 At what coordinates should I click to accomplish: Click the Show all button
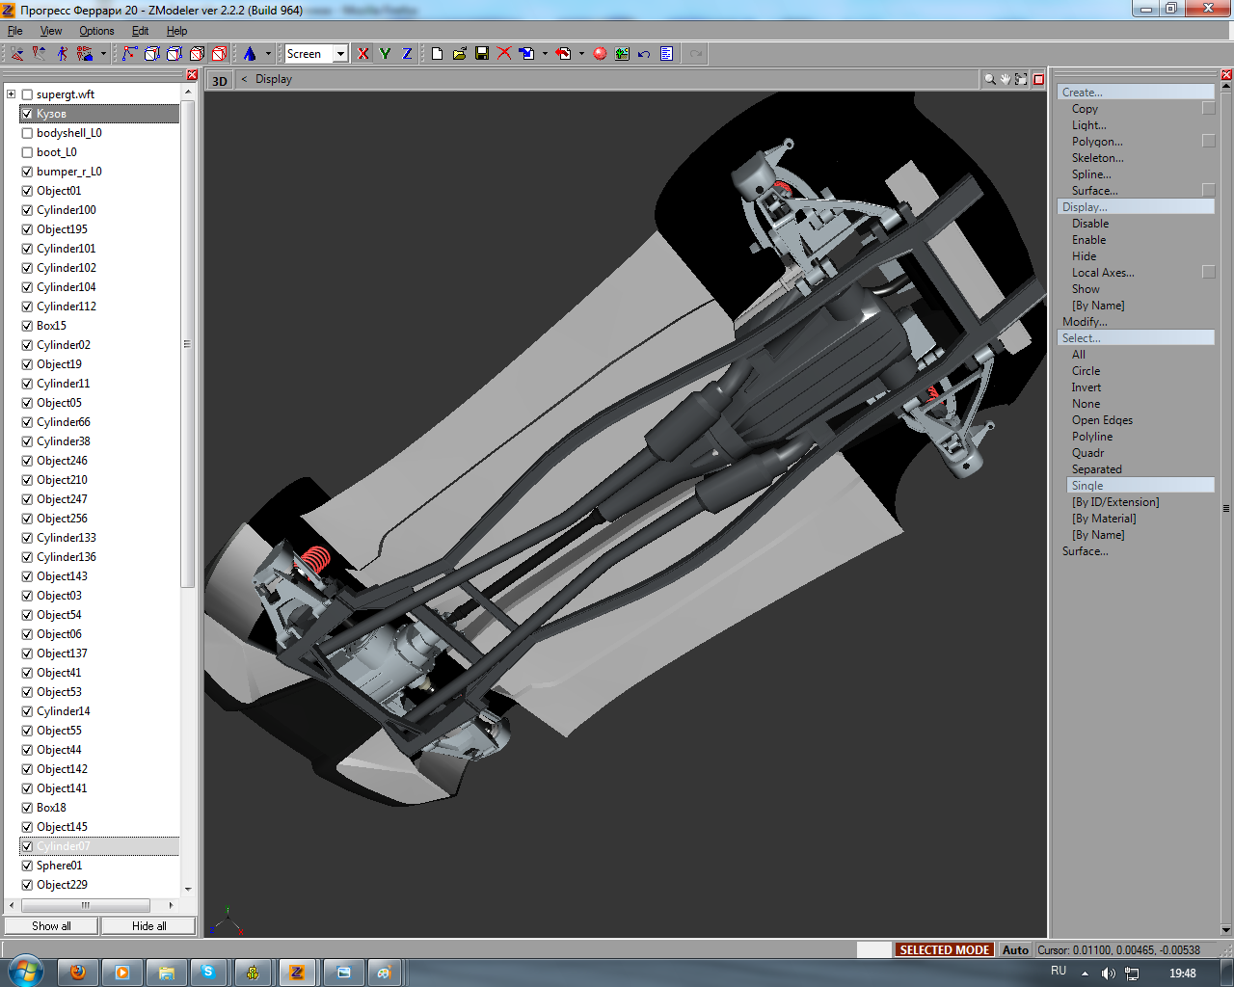point(51,925)
